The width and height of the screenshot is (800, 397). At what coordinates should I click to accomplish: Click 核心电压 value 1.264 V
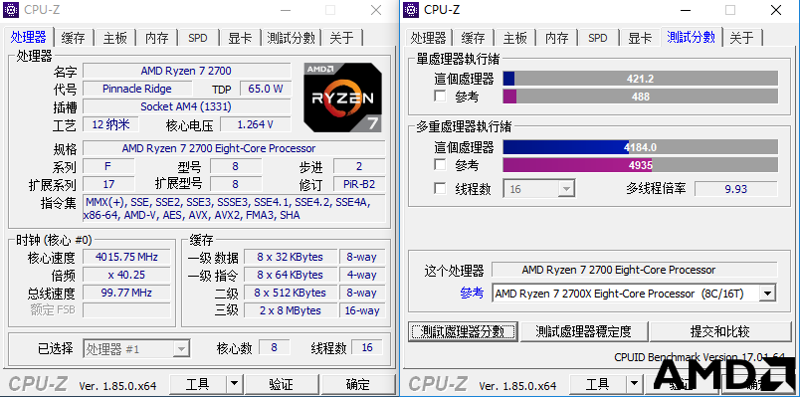[255, 124]
